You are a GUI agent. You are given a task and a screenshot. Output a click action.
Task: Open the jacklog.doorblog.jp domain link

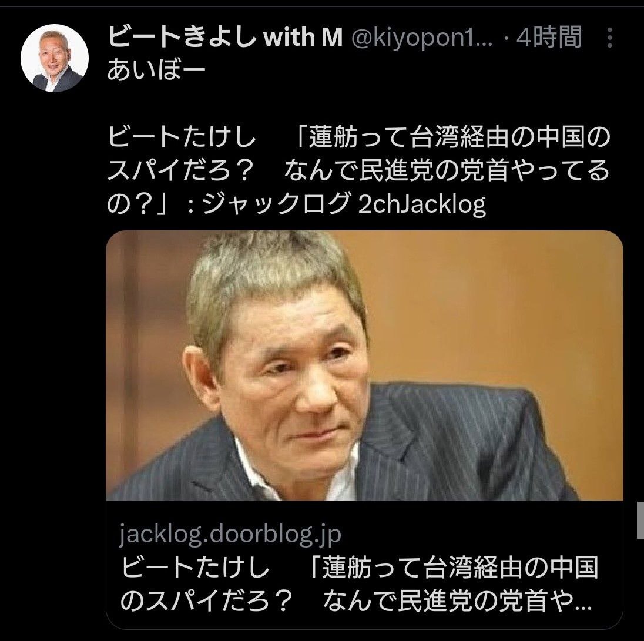click(230, 534)
